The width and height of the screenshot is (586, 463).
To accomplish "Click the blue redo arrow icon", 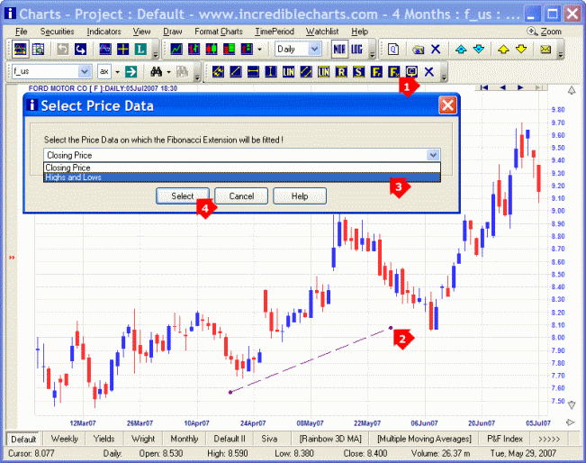I will tap(81, 49).
